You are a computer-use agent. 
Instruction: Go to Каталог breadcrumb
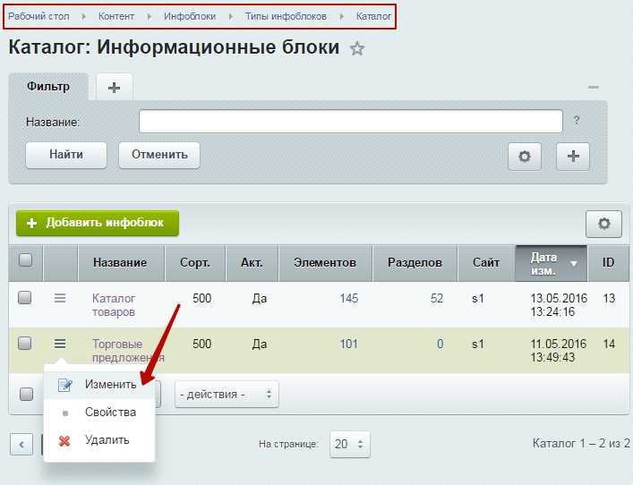pyautogui.click(x=373, y=16)
